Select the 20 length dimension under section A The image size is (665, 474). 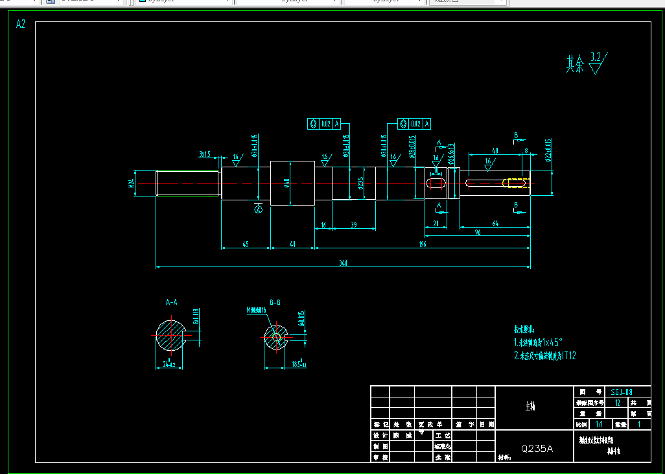tap(436, 224)
